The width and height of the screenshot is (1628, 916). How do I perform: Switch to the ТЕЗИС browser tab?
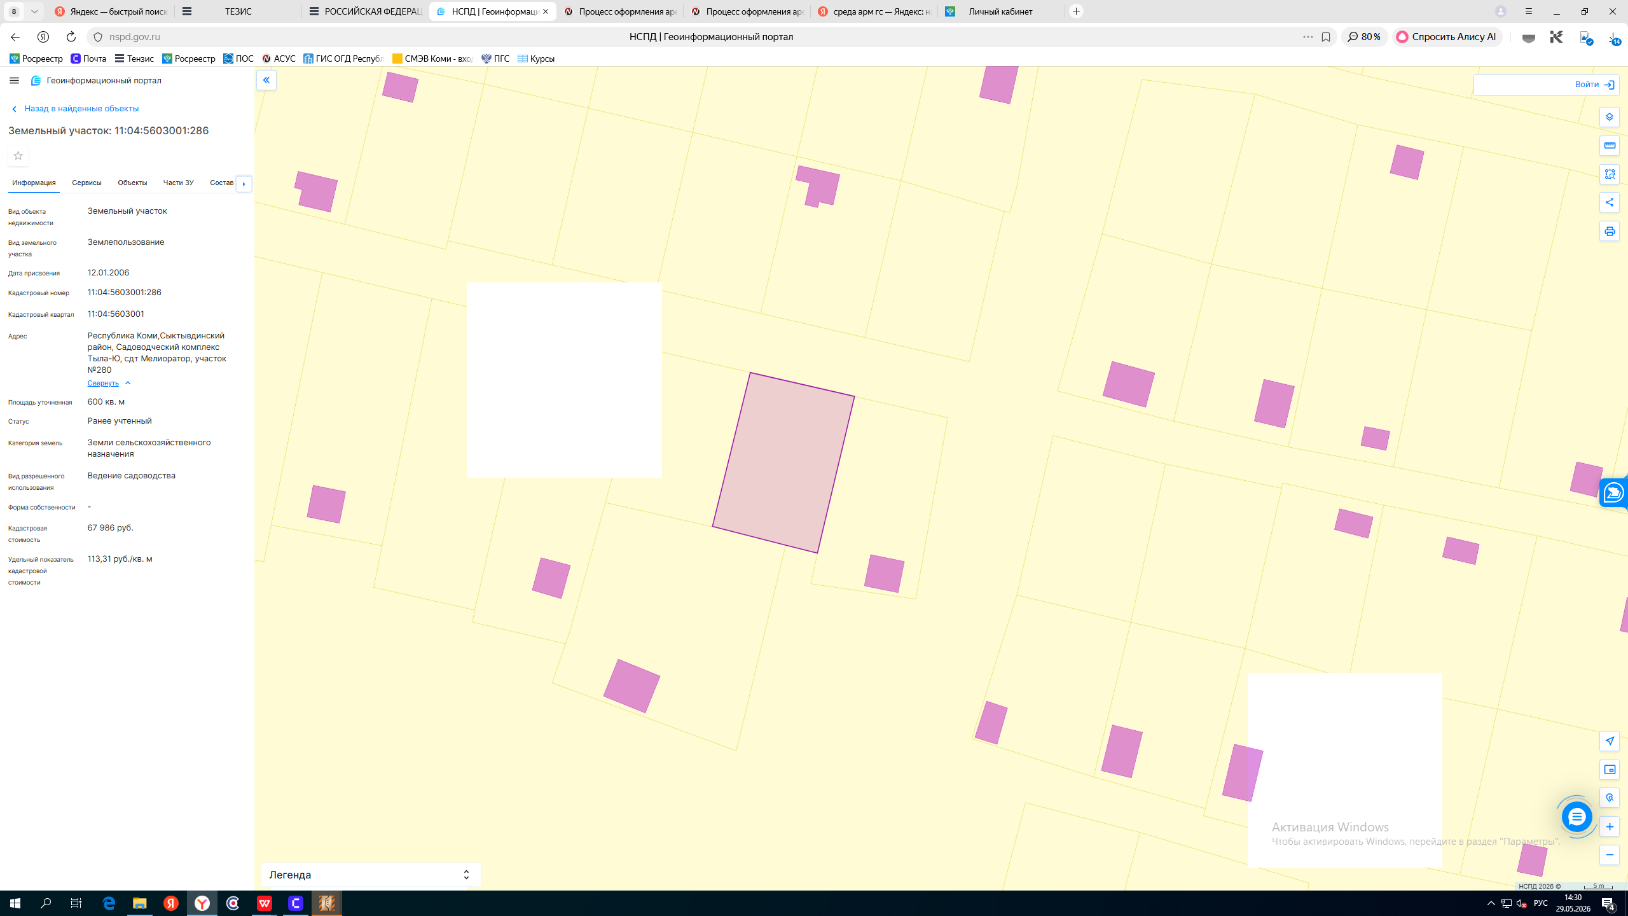tap(237, 11)
